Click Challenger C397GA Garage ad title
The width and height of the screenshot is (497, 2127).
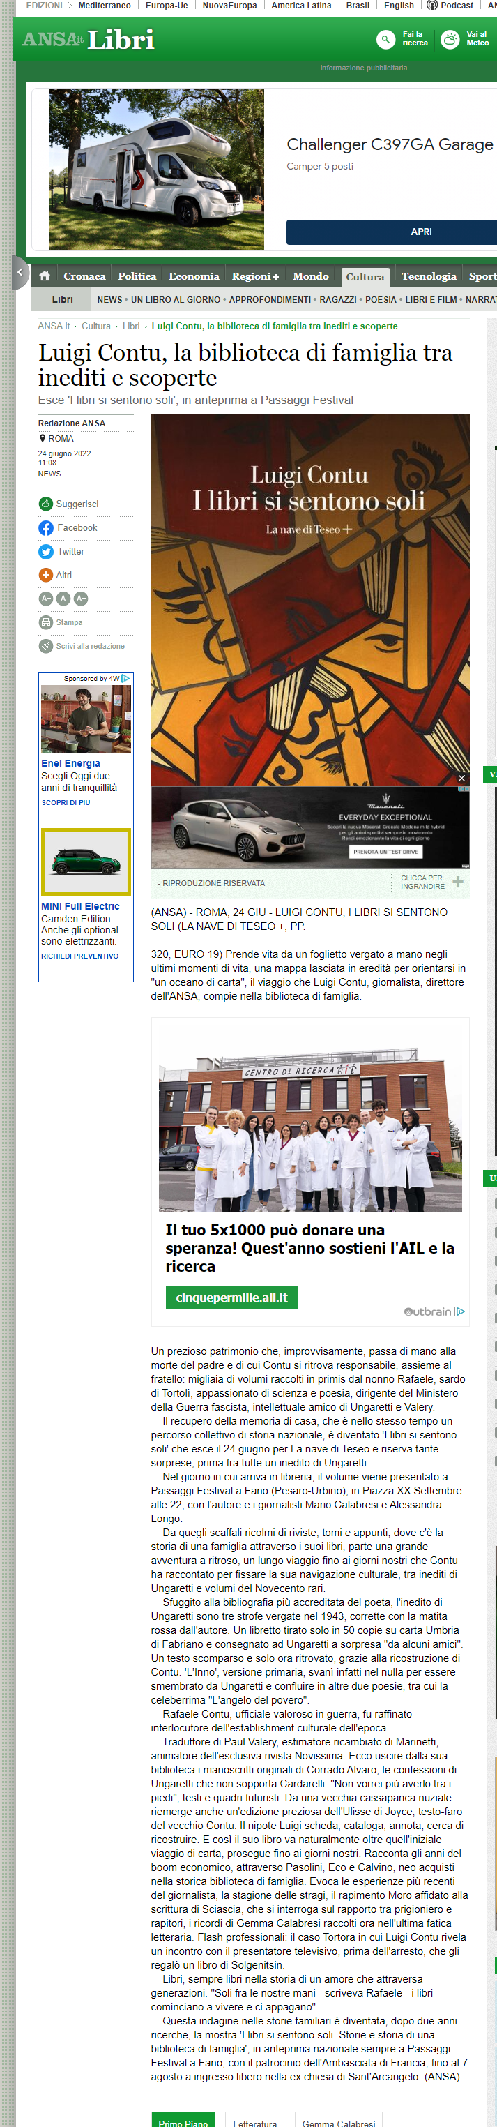390,144
